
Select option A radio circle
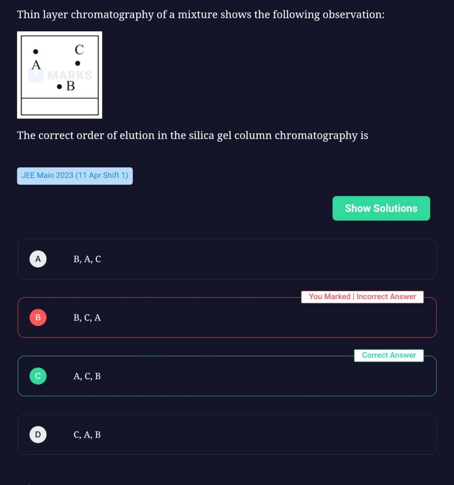[38, 259]
